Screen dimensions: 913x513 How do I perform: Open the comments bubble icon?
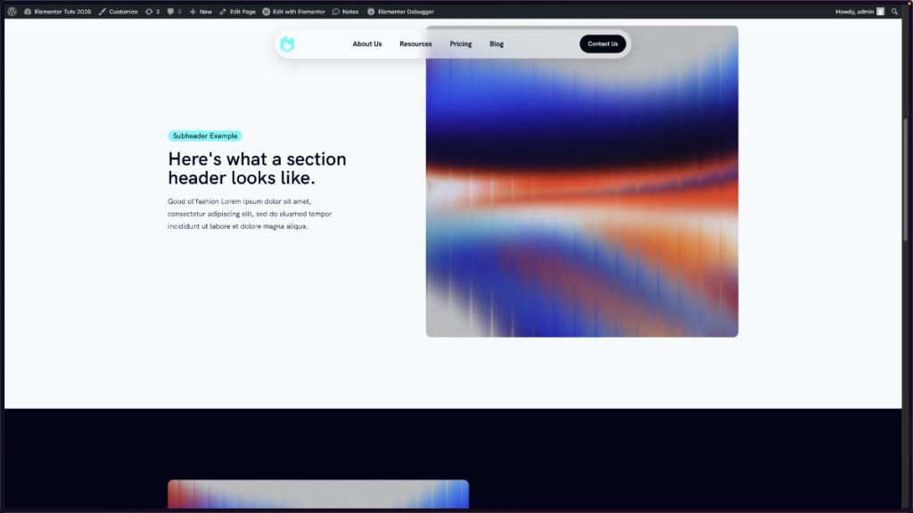point(174,12)
